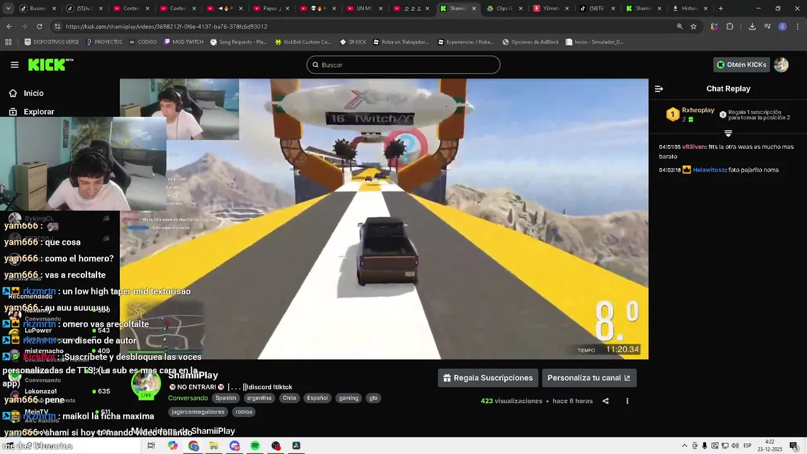Click vR3iven username in chat replay
The height and width of the screenshot is (454, 807).
(694, 147)
